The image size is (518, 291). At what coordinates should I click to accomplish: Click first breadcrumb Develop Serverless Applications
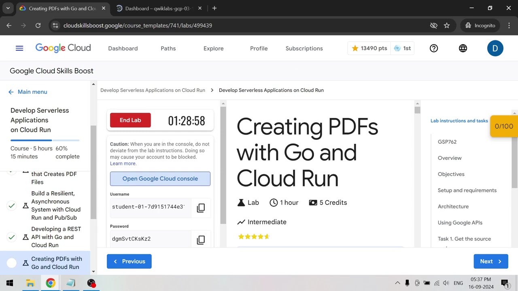click(153, 90)
